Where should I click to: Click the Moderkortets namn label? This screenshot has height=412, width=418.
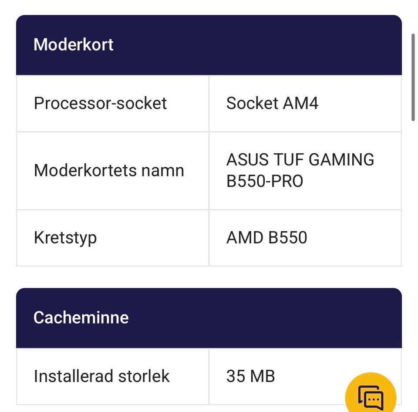109,170
